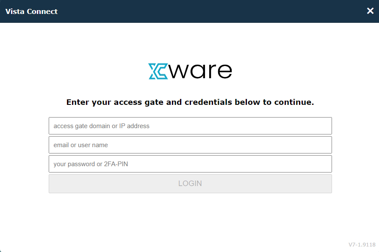
Task: Focus the access gate domain field
Action: tap(190, 126)
